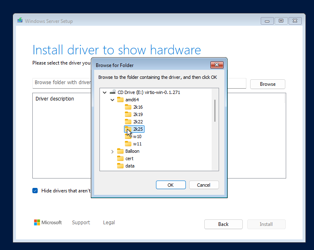Screen dimensions: 314x250
Task: Click the CD Drive (E:) disc icon
Action: pyautogui.click(x=113, y=92)
